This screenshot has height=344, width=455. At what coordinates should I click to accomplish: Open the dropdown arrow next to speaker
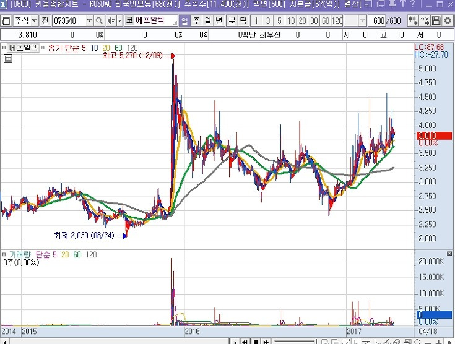(119, 20)
